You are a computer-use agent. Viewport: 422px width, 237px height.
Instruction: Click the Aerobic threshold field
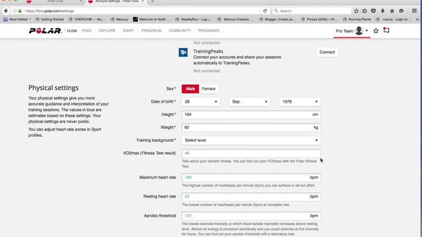[x=251, y=216]
